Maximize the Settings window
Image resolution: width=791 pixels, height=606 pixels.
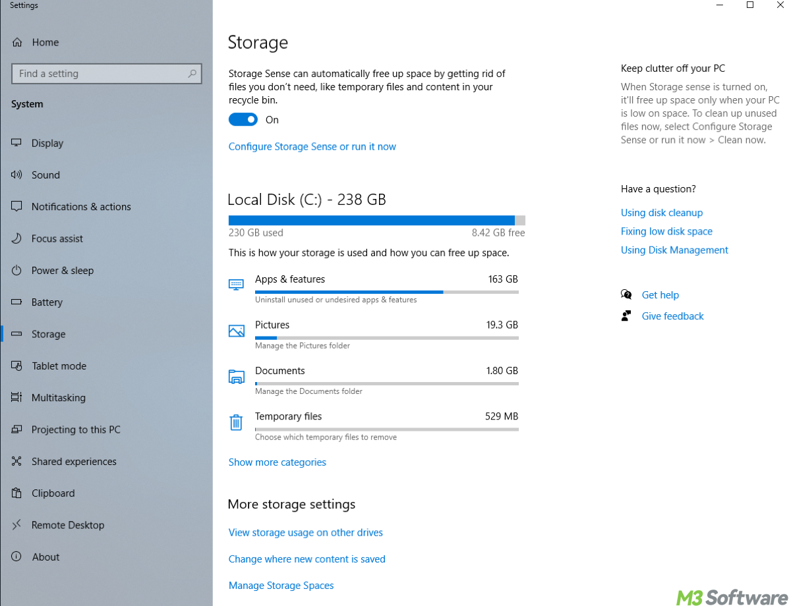pos(750,5)
